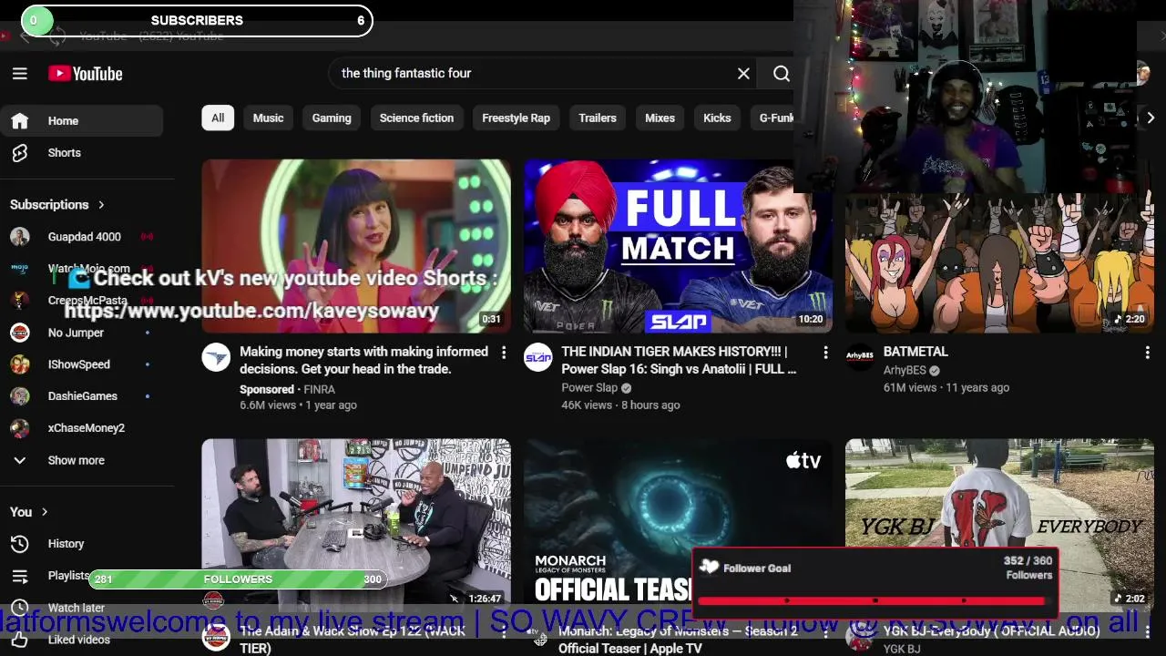The height and width of the screenshot is (656, 1166).
Task: Open the Power Slap channel name link
Action: click(589, 388)
